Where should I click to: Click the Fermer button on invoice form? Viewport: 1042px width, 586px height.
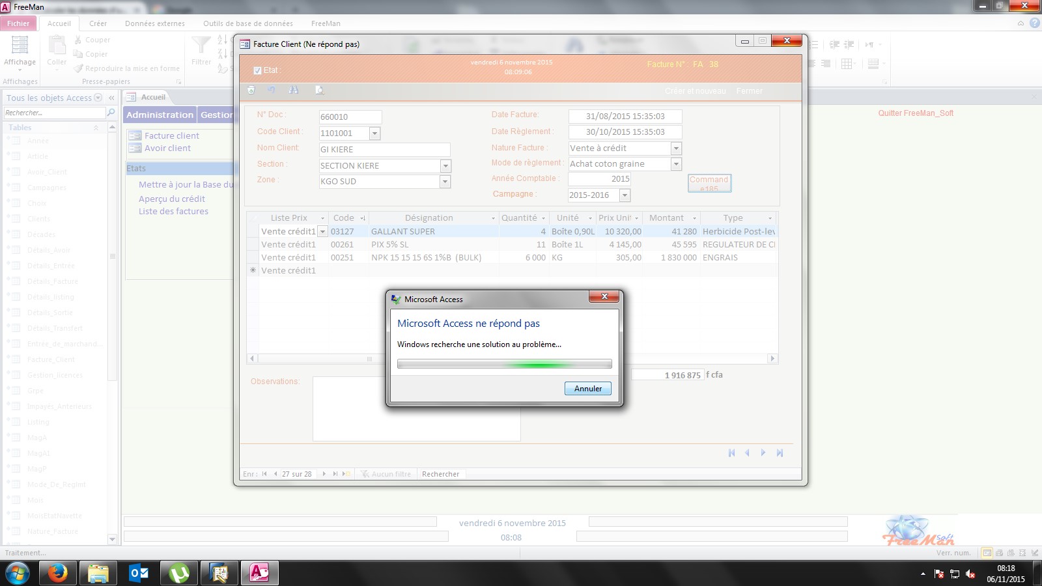tap(750, 91)
